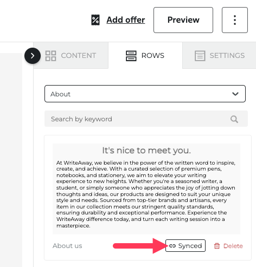
Task: Click the Add offer link
Action: pyautogui.click(x=126, y=20)
